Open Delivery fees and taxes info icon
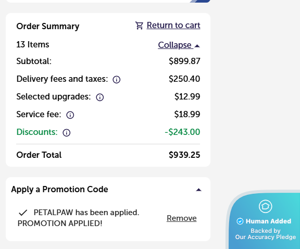 click(117, 79)
